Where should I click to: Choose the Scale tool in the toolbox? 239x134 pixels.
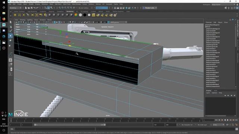point(10,45)
